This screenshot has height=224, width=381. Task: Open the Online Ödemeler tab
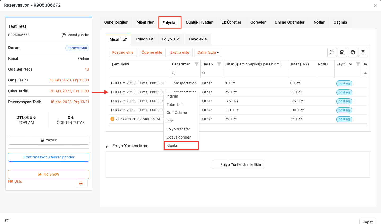tap(289, 22)
